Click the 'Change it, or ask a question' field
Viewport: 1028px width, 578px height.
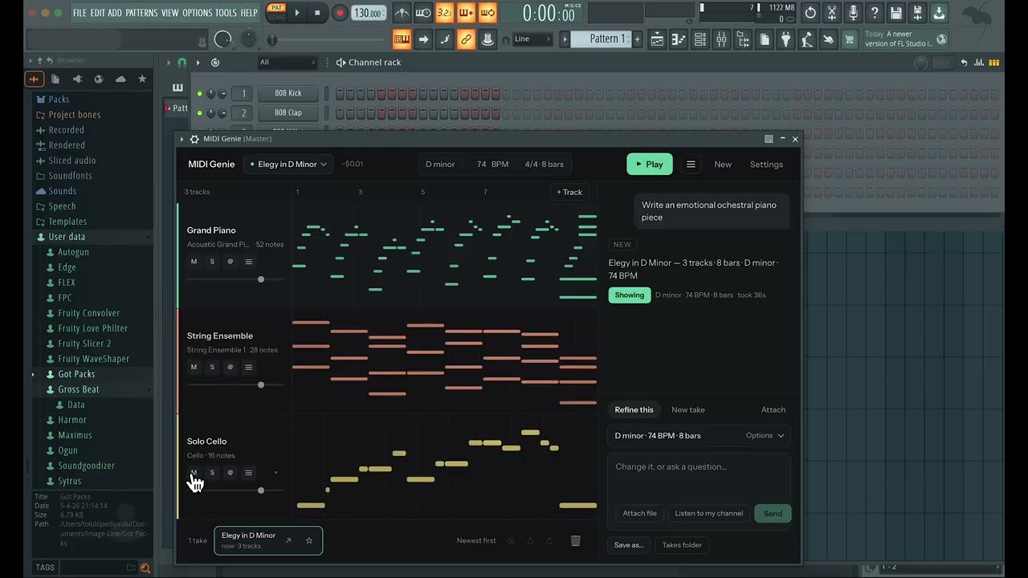[x=699, y=476]
